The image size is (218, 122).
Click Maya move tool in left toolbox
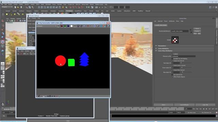pos(3,33)
